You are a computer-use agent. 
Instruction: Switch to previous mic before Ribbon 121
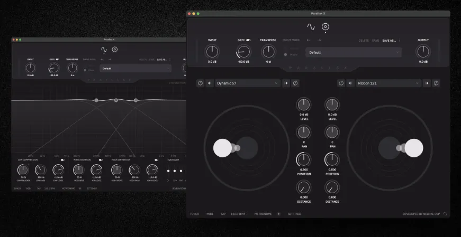(350, 83)
